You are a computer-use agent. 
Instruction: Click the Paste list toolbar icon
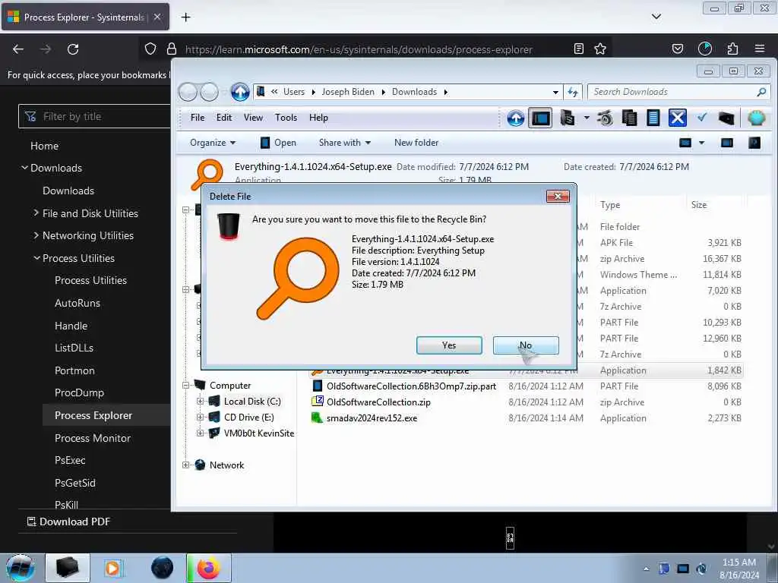click(653, 118)
